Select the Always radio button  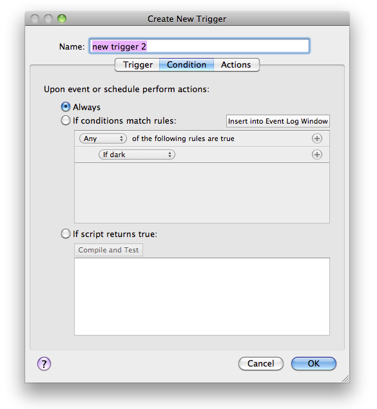[x=66, y=107]
